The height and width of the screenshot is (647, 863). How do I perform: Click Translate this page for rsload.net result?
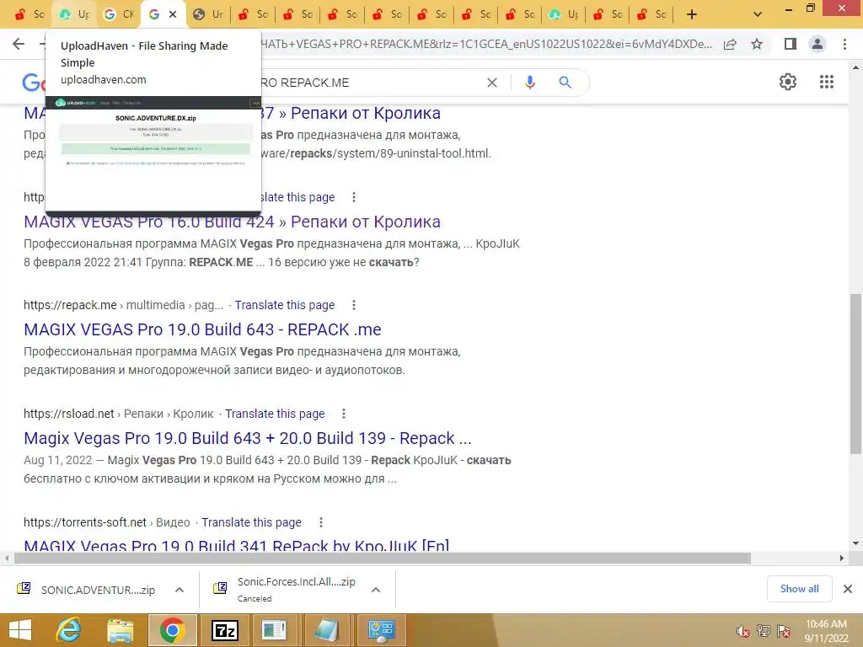[x=275, y=414]
